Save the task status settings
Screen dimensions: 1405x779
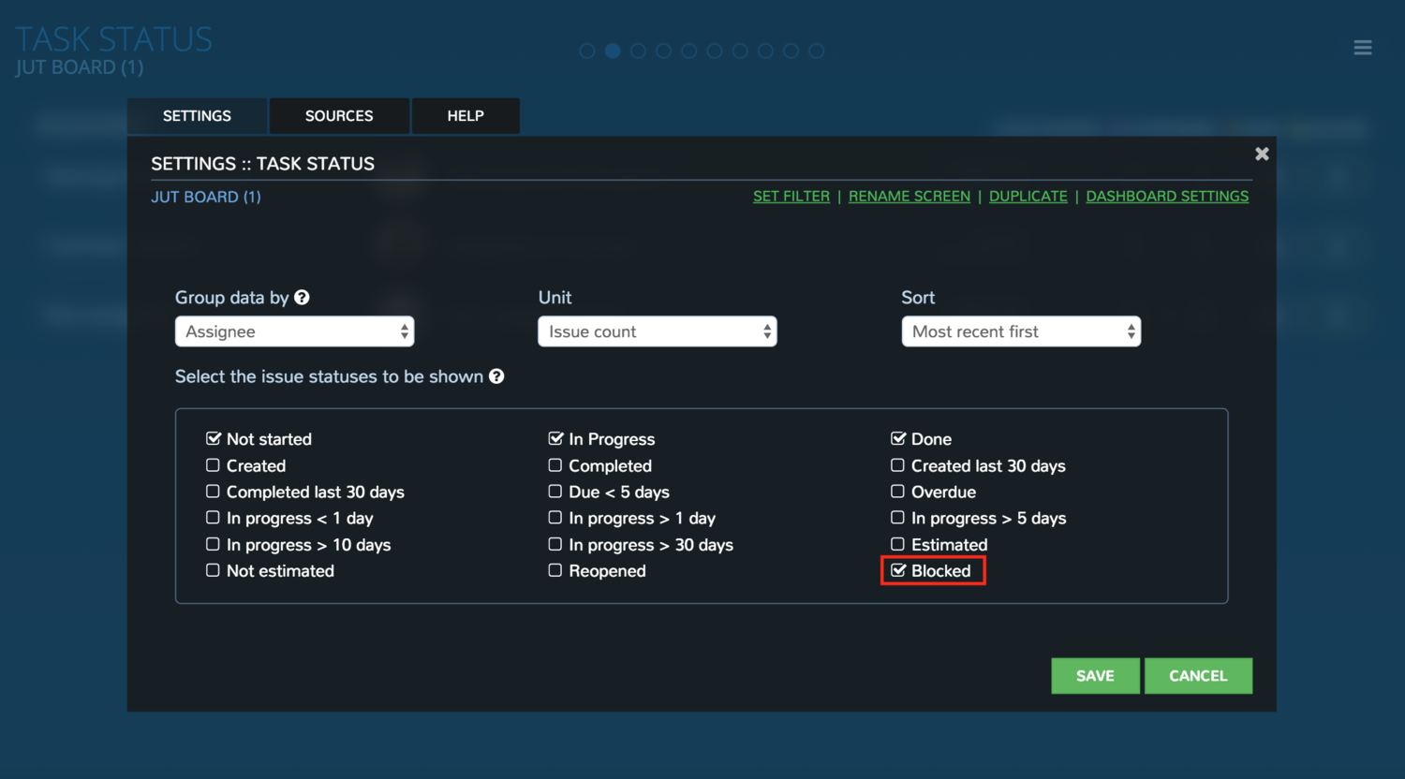click(x=1095, y=676)
